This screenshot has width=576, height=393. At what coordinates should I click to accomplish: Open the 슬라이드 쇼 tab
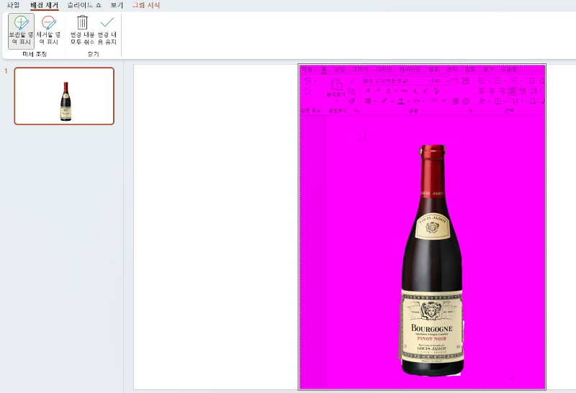[x=84, y=5]
